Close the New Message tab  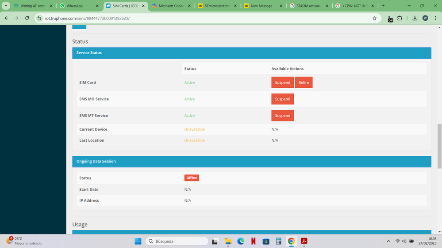point(281,6)
